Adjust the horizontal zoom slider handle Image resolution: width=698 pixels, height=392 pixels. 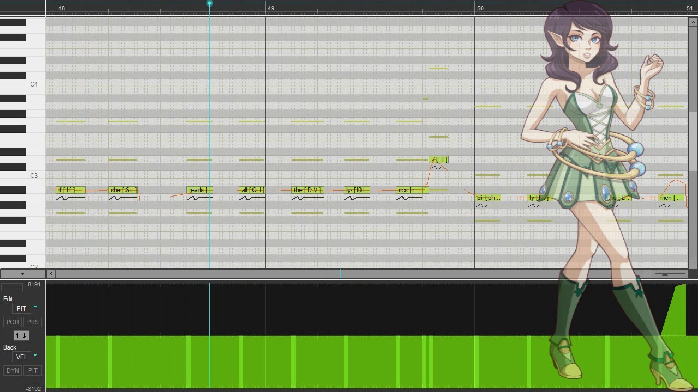(x=665, y=274)
